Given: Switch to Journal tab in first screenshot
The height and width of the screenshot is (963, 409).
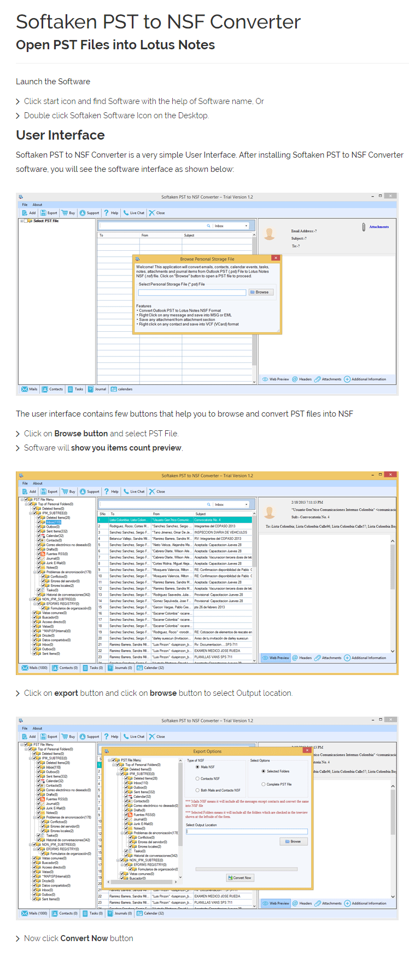Looking at the screenshot, I should click(97, 389).
